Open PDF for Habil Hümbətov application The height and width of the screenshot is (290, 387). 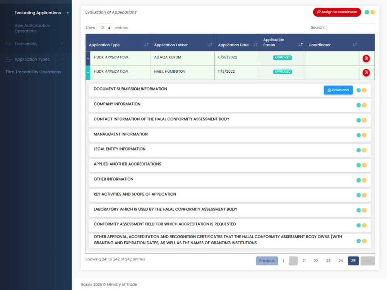coord(366,73)
